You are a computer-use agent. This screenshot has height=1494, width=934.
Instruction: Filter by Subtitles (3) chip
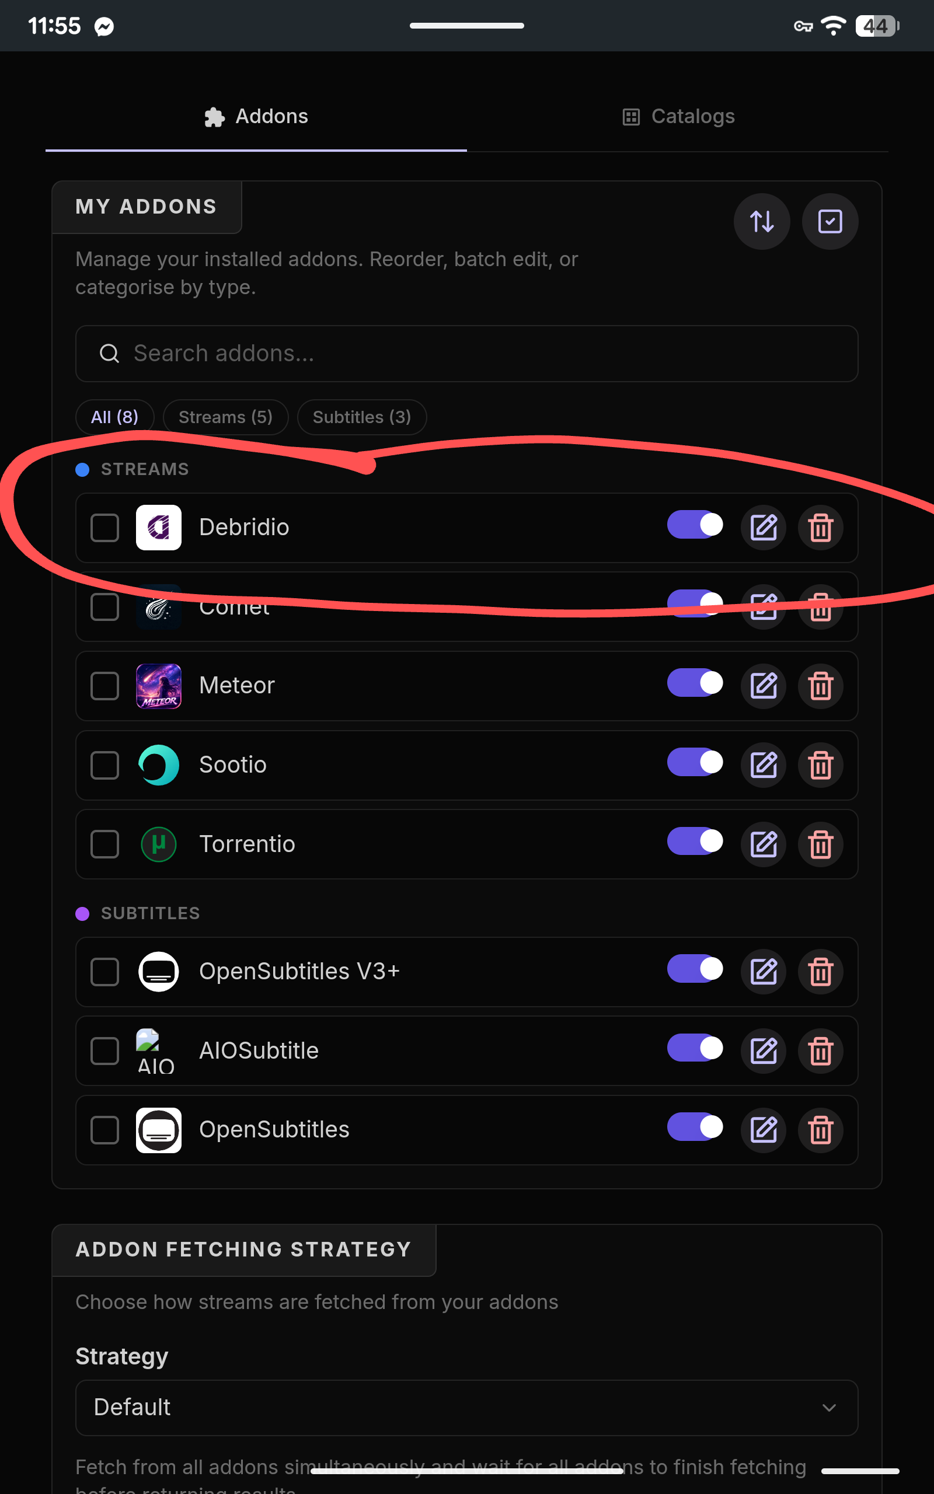pyautogui.click(x=361, y=417)
